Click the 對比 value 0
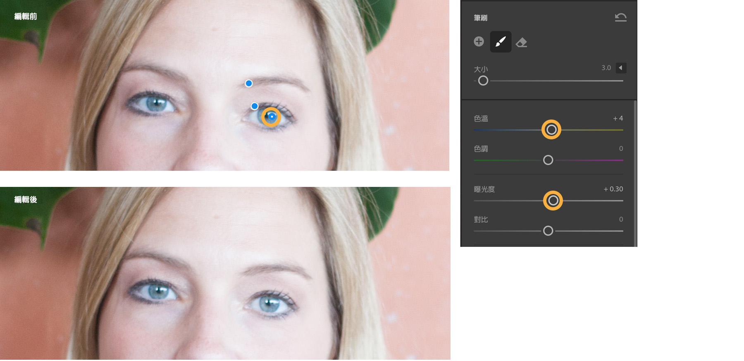The width and height of the screenshot is (744, 361). tap(621, 219)
